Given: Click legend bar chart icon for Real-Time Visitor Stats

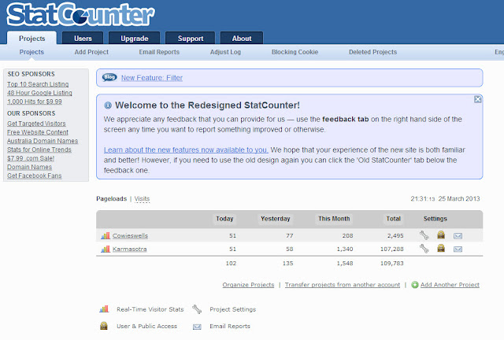Looking at the screenshot, I should (104, 309).
